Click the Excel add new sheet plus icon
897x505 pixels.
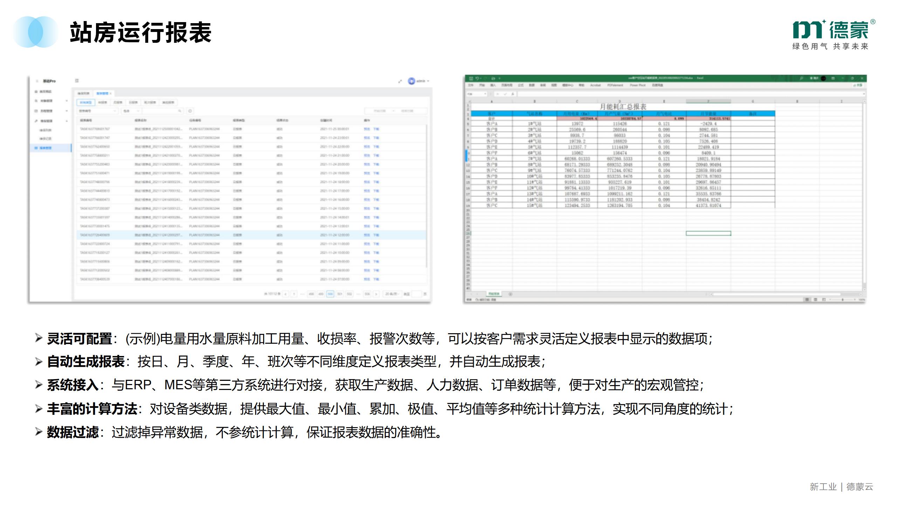click(510, 294)
